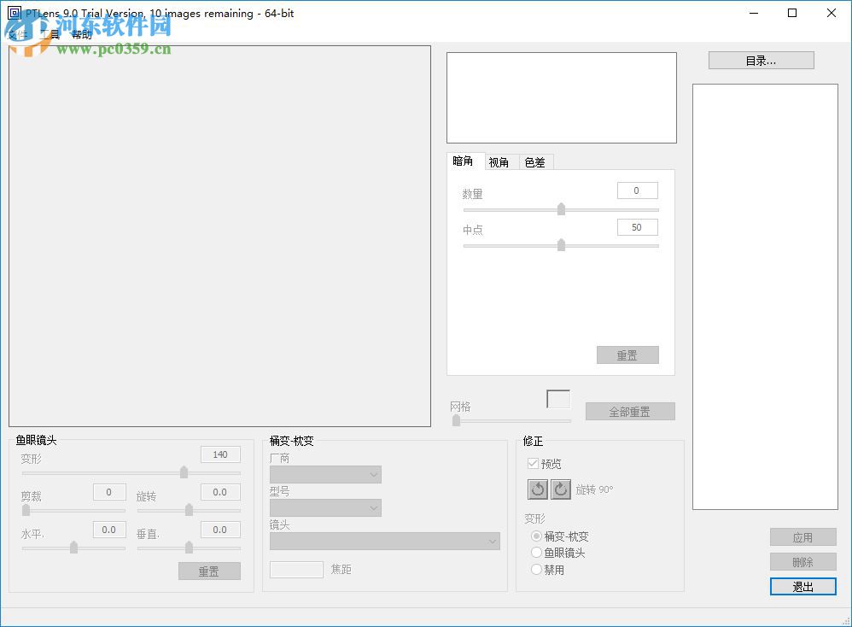Switch to the 色差 tab

[x=534, y=161]
